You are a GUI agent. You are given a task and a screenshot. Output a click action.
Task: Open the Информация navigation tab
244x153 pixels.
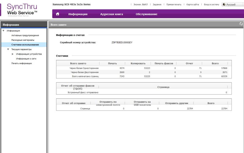coord(78,14)
